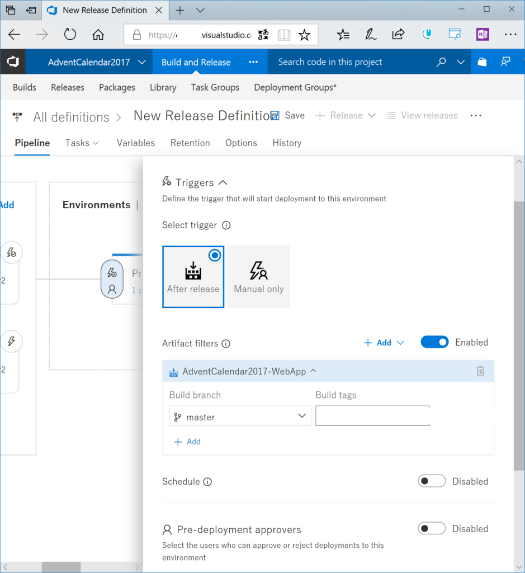The height and width of the screenshot is (573, 525).
Task: Click the schedule trigger lightning icon
Action: [x=12, y=341]
